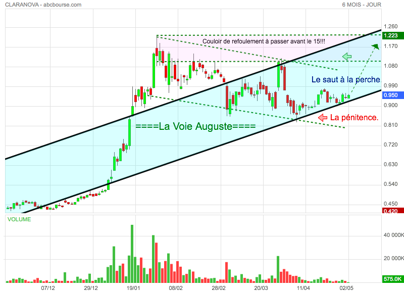Click the 19/01 date label
The width and height of the screenshot is (404, 293).
tap(133, 288)
